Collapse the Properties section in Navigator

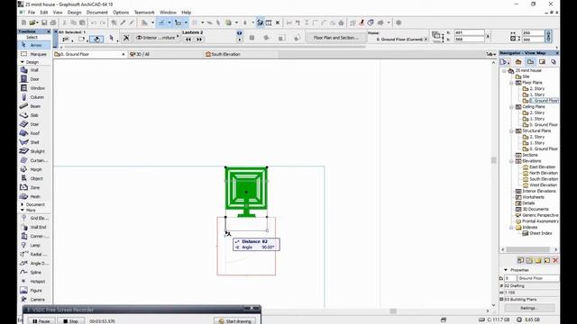coord(506,270)
